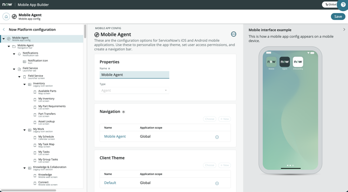Screen dimensions: 348x192
Task: Click the Mobile App Builder title
Action: 33,5
